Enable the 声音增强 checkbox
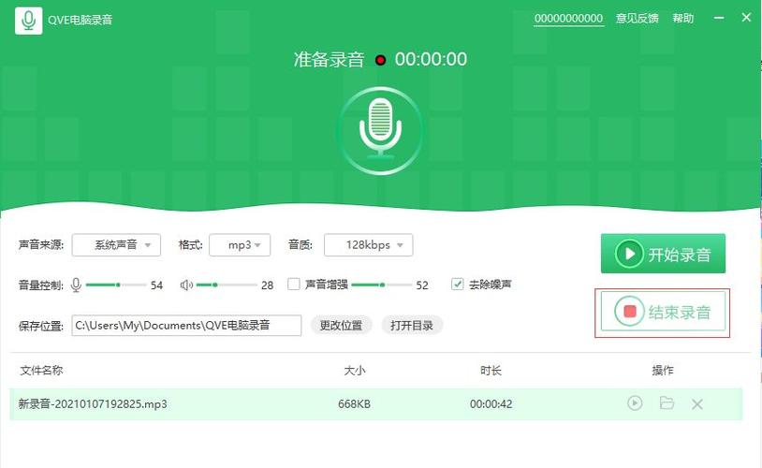The width and height of the screenshot is (762, 468). (294, 284)
